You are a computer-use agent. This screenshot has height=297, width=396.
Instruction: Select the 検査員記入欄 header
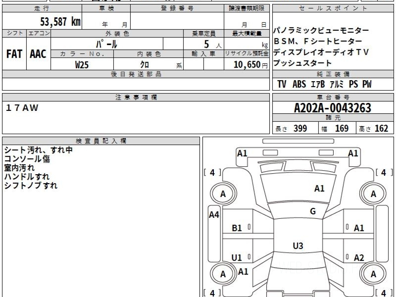(x=101, y=141)
